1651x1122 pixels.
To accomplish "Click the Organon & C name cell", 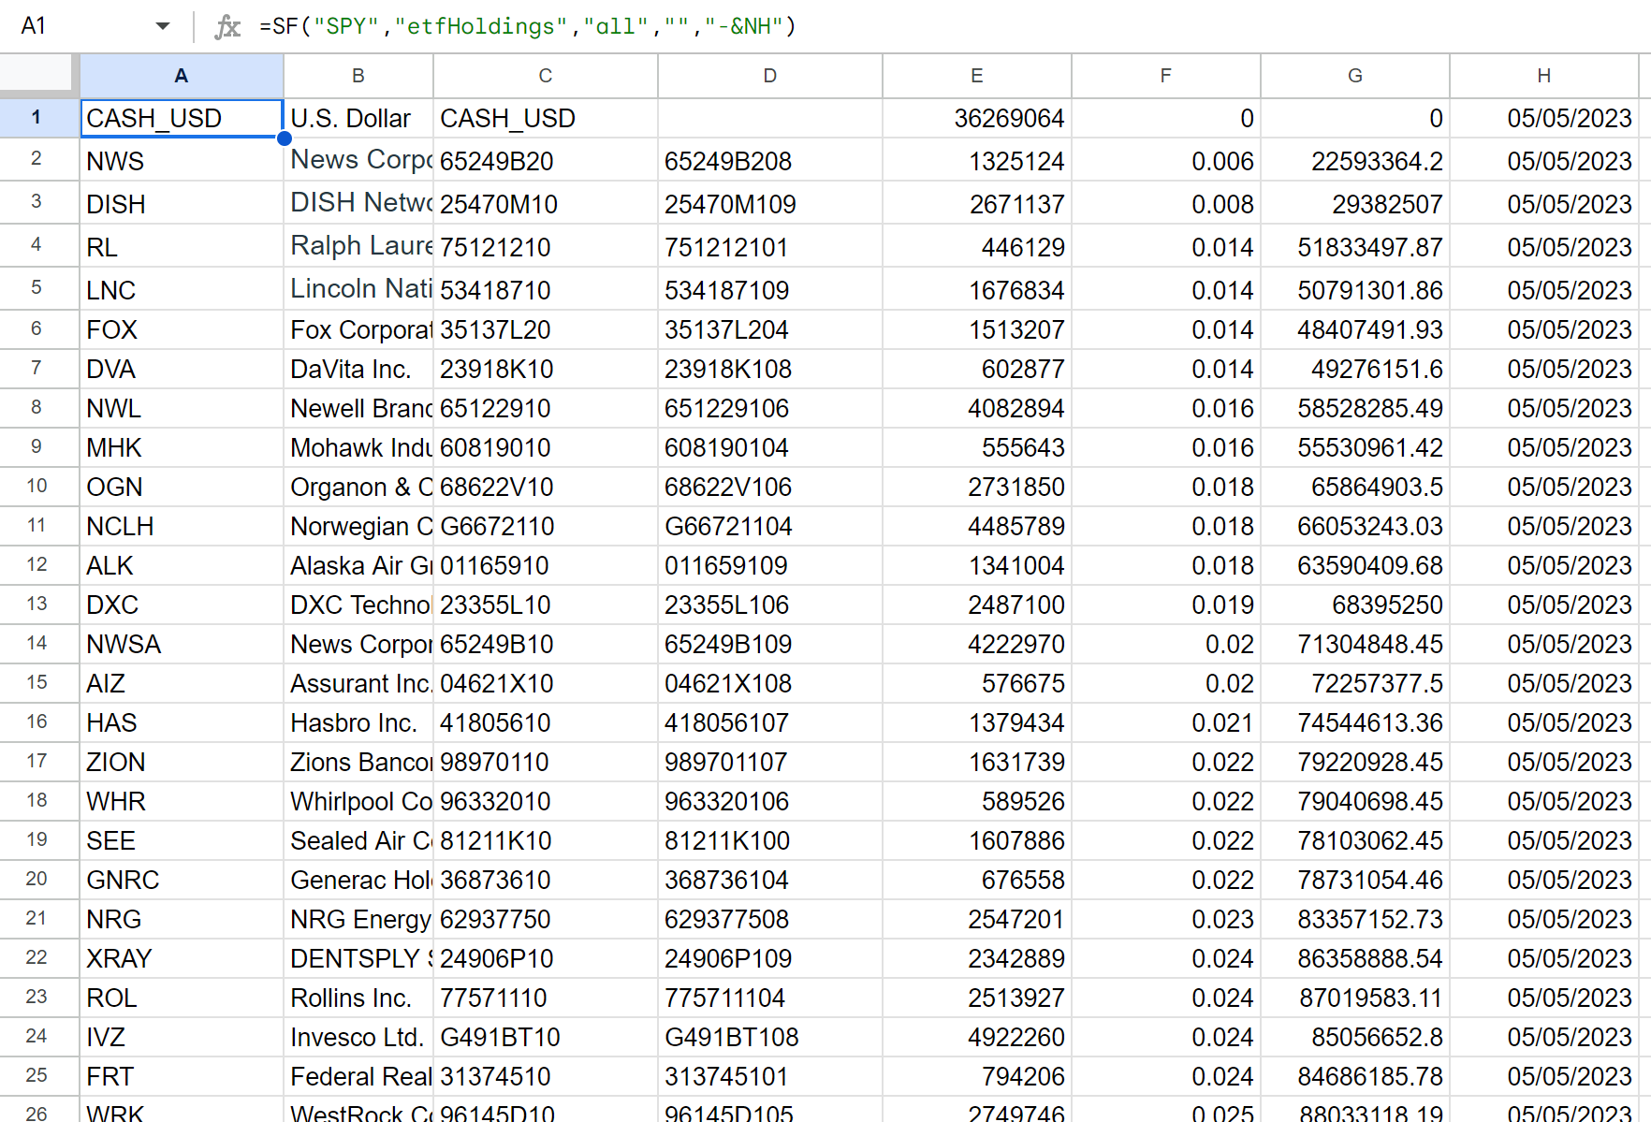I will tap(358, 487).
